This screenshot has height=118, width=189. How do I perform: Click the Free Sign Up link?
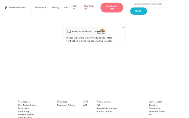(x=89, y=7)
